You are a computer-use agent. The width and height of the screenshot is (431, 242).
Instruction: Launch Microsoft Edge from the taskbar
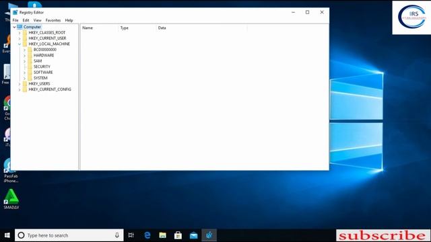tap(147, 235)
